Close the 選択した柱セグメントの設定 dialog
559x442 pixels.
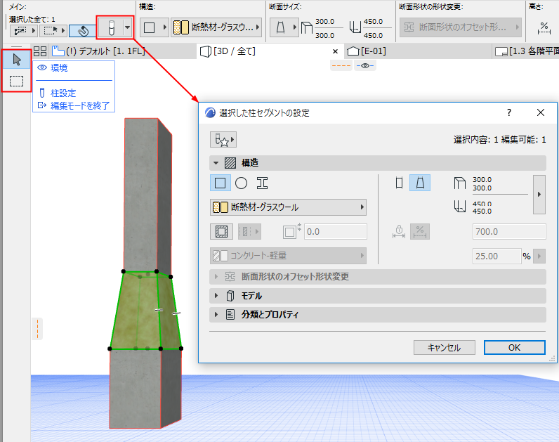tap(541, 112)
